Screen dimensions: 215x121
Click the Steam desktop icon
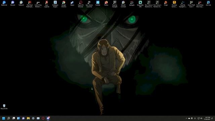(x=72, y=3)
